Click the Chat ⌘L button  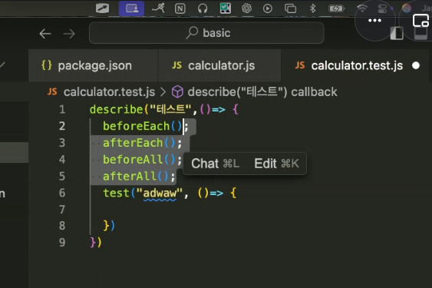tap(215, 164)
